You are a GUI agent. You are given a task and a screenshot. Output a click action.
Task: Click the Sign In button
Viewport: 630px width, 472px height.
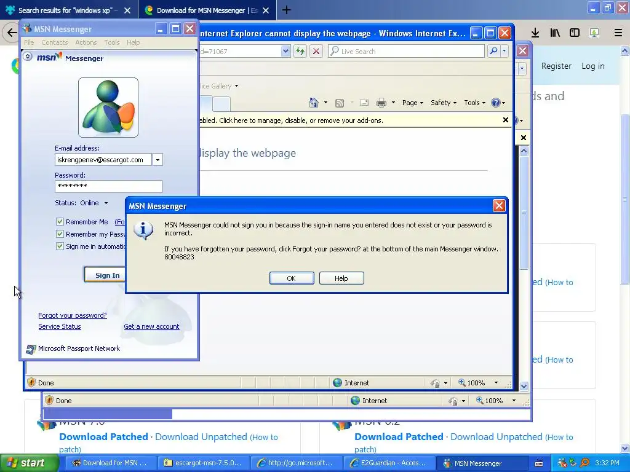point(105,275)
